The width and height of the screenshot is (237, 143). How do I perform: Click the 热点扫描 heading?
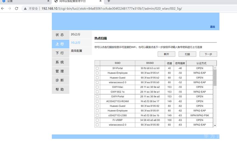[101, 38]
